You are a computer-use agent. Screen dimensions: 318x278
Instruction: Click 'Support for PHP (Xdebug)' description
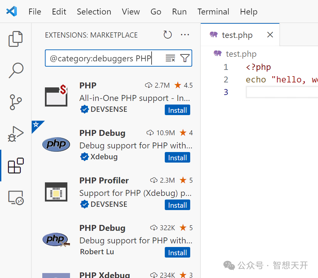click(135, 193)
